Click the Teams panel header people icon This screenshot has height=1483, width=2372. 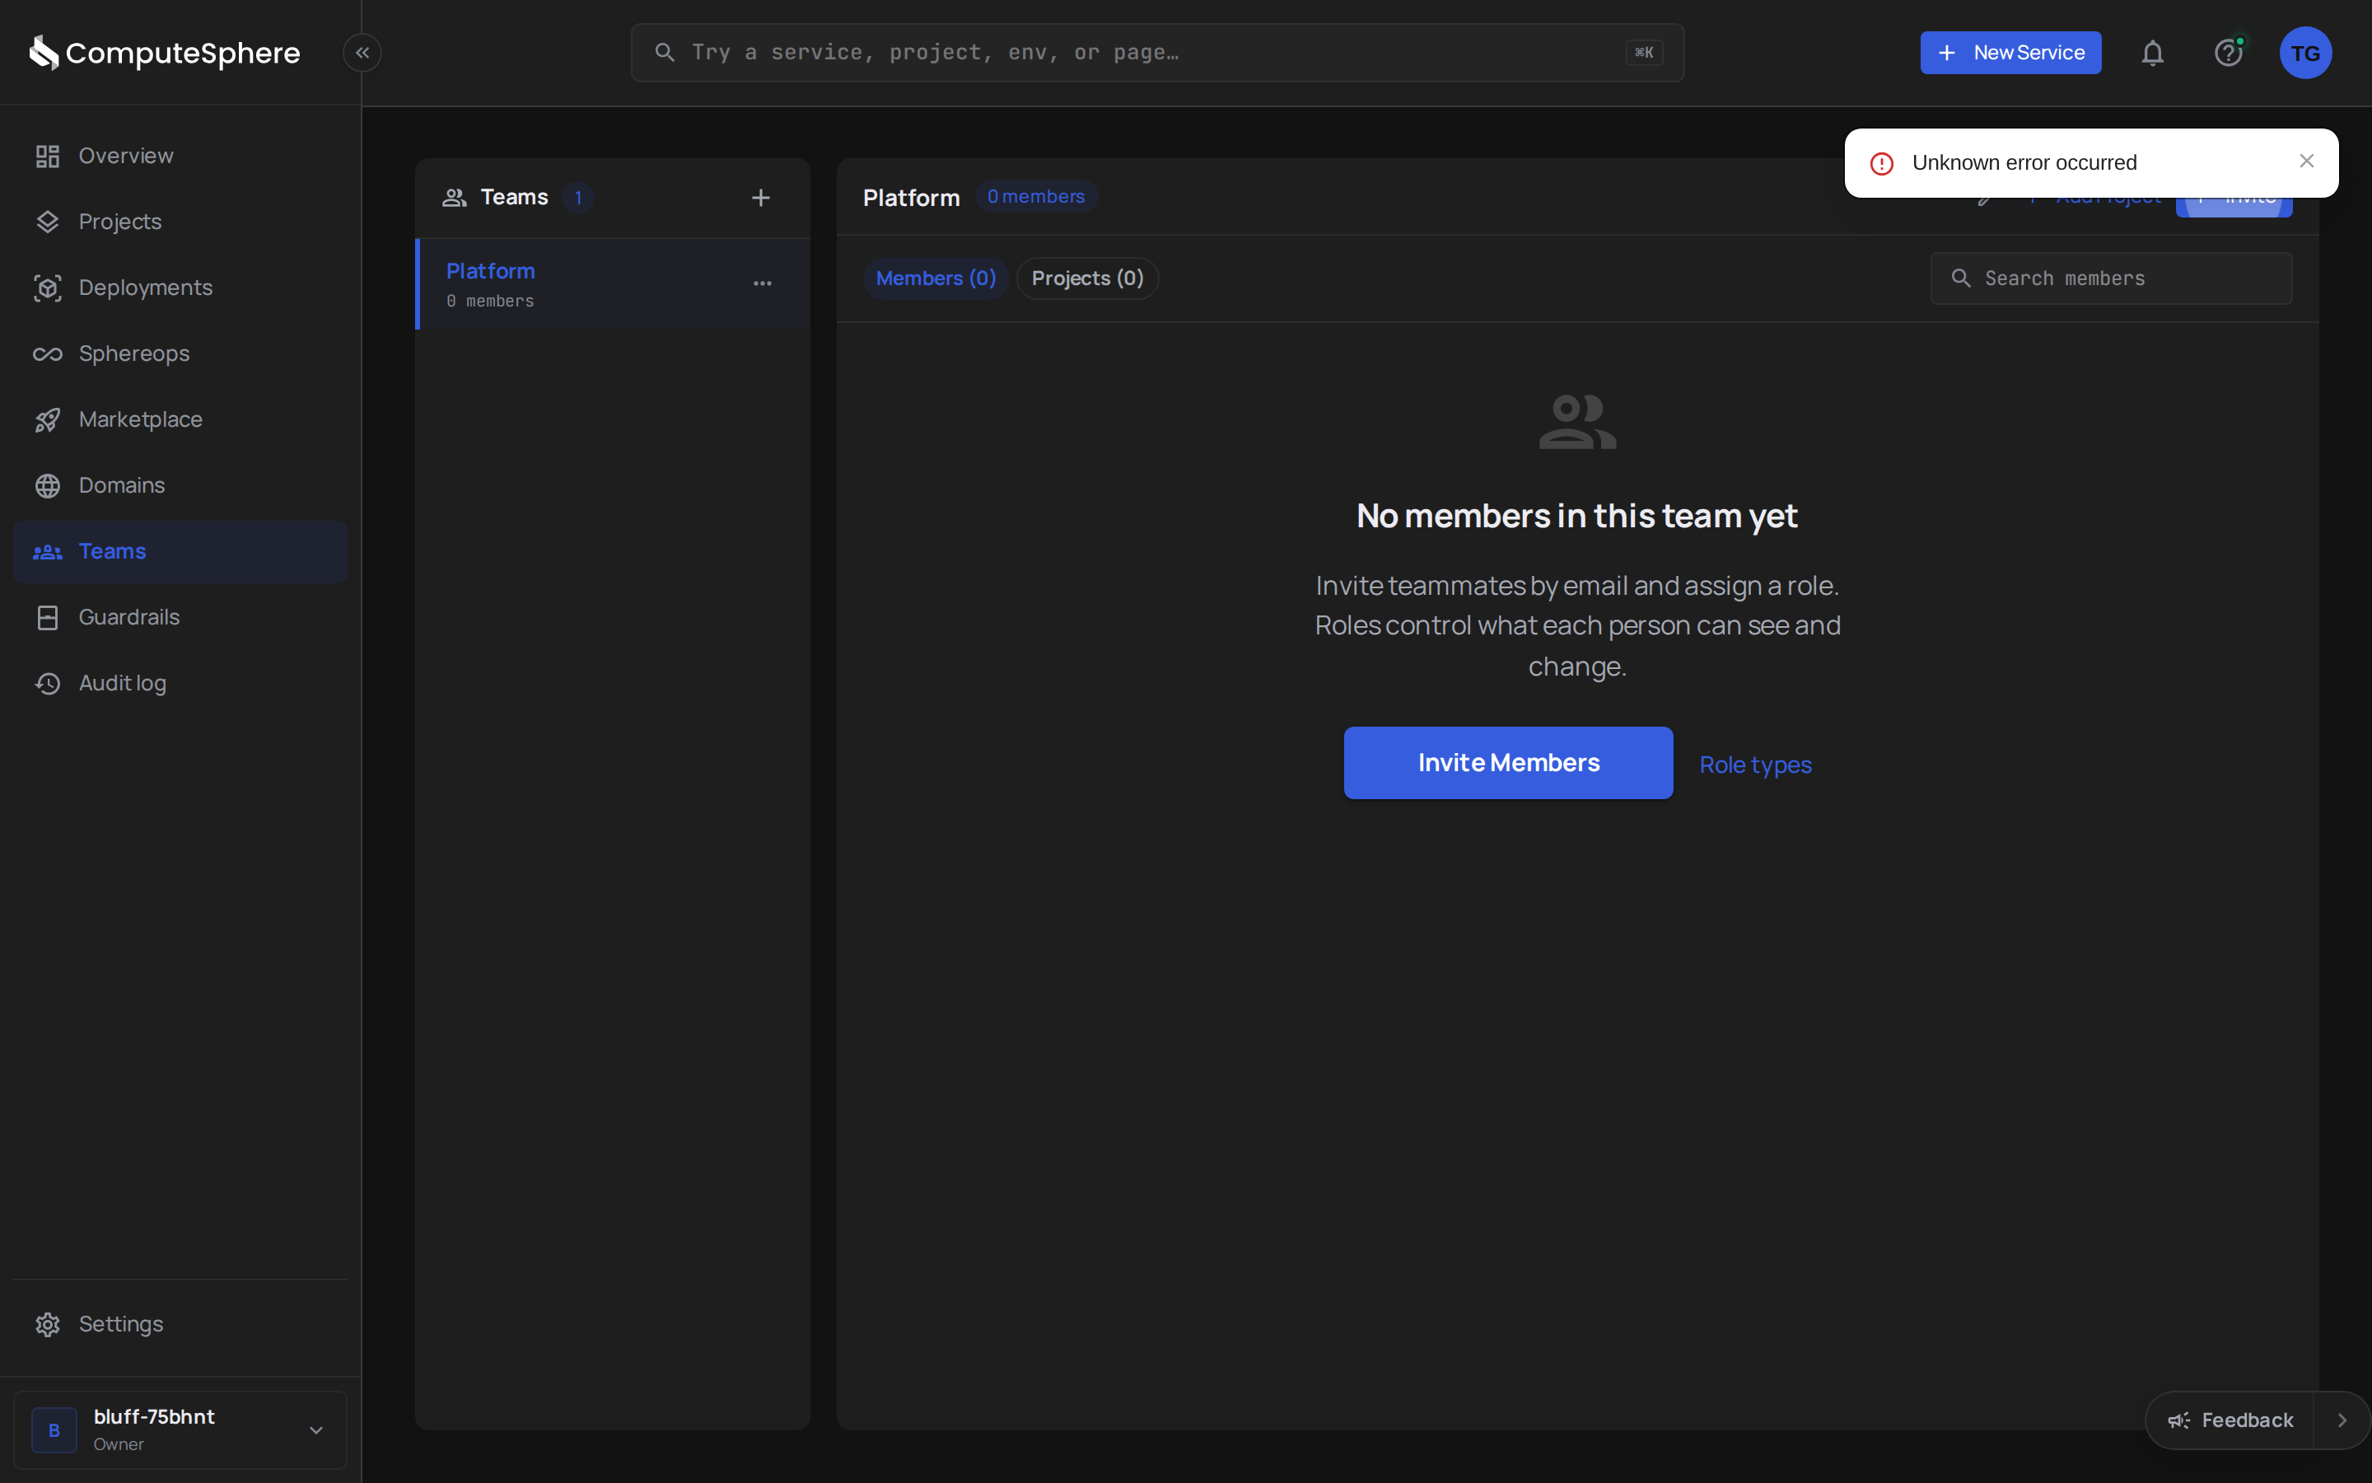[454, 198]
